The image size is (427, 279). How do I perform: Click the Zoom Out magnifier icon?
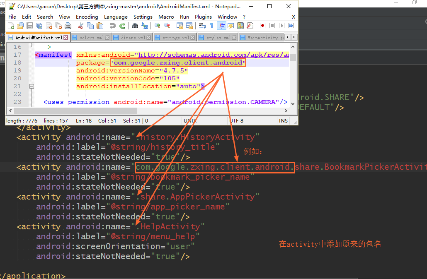[167, 26]
